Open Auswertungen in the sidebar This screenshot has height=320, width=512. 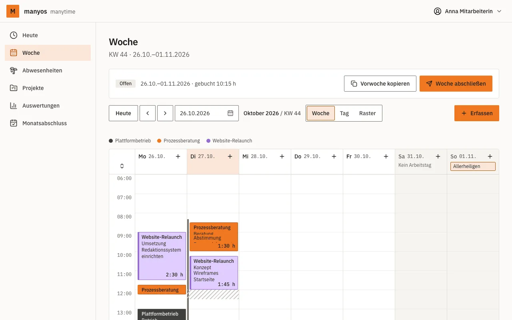pos(48,106)
